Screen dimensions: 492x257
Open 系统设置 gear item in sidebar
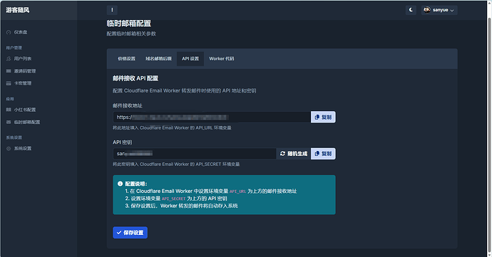tap(23, 149)
